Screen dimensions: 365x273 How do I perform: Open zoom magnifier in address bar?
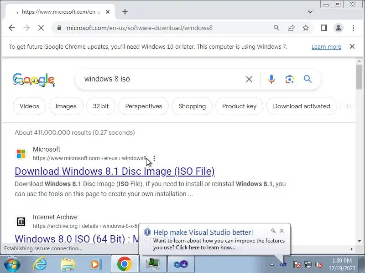coord(276,28)
